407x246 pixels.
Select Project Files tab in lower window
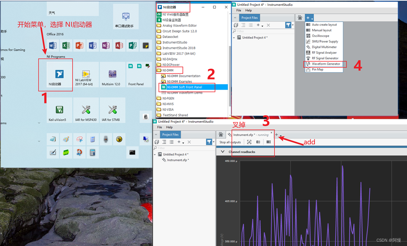point(171,134)
